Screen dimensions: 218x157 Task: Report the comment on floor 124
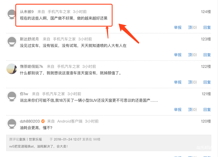click(x=178, y=27)
